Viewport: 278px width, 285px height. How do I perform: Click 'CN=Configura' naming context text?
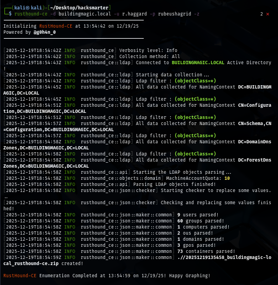(255, 105)
